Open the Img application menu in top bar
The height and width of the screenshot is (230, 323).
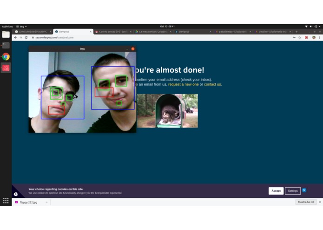[21, 27]
